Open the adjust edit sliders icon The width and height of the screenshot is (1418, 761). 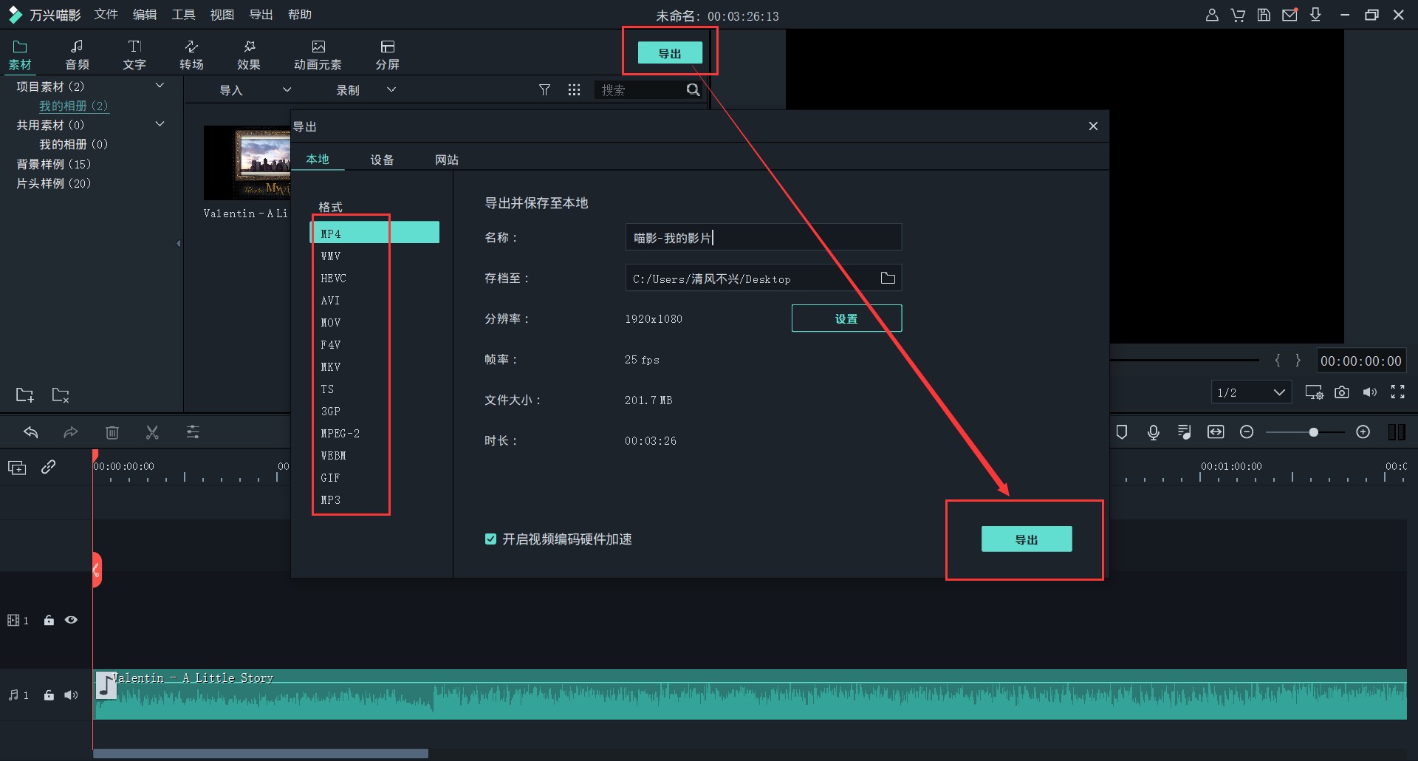click(x=193, y=432)
